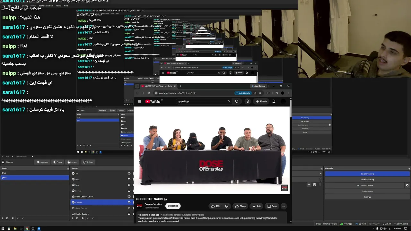Open OBS Settings from Controls
This screenshot has width=411, height=231.
click(x=367, y=197)
